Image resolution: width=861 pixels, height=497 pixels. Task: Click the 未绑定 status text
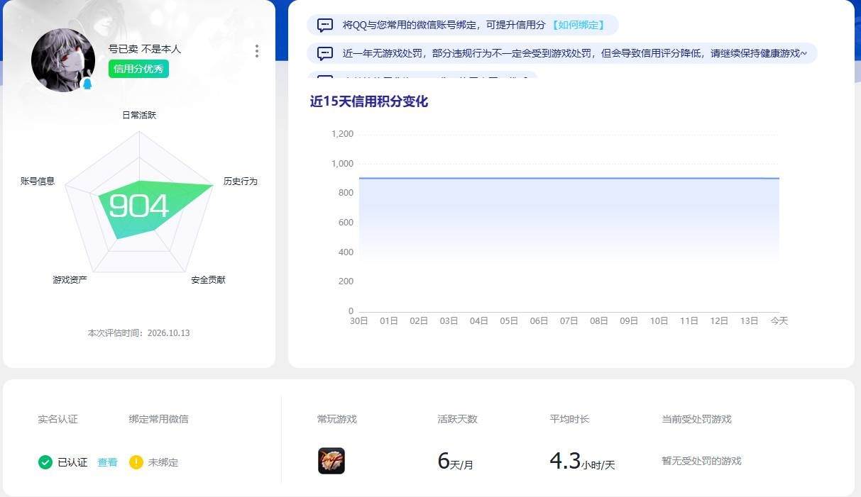[x=163, y=462]
